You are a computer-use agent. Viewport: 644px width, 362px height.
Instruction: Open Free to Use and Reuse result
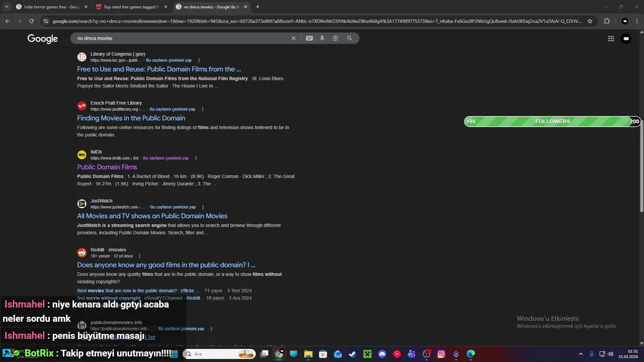(159, 69)
